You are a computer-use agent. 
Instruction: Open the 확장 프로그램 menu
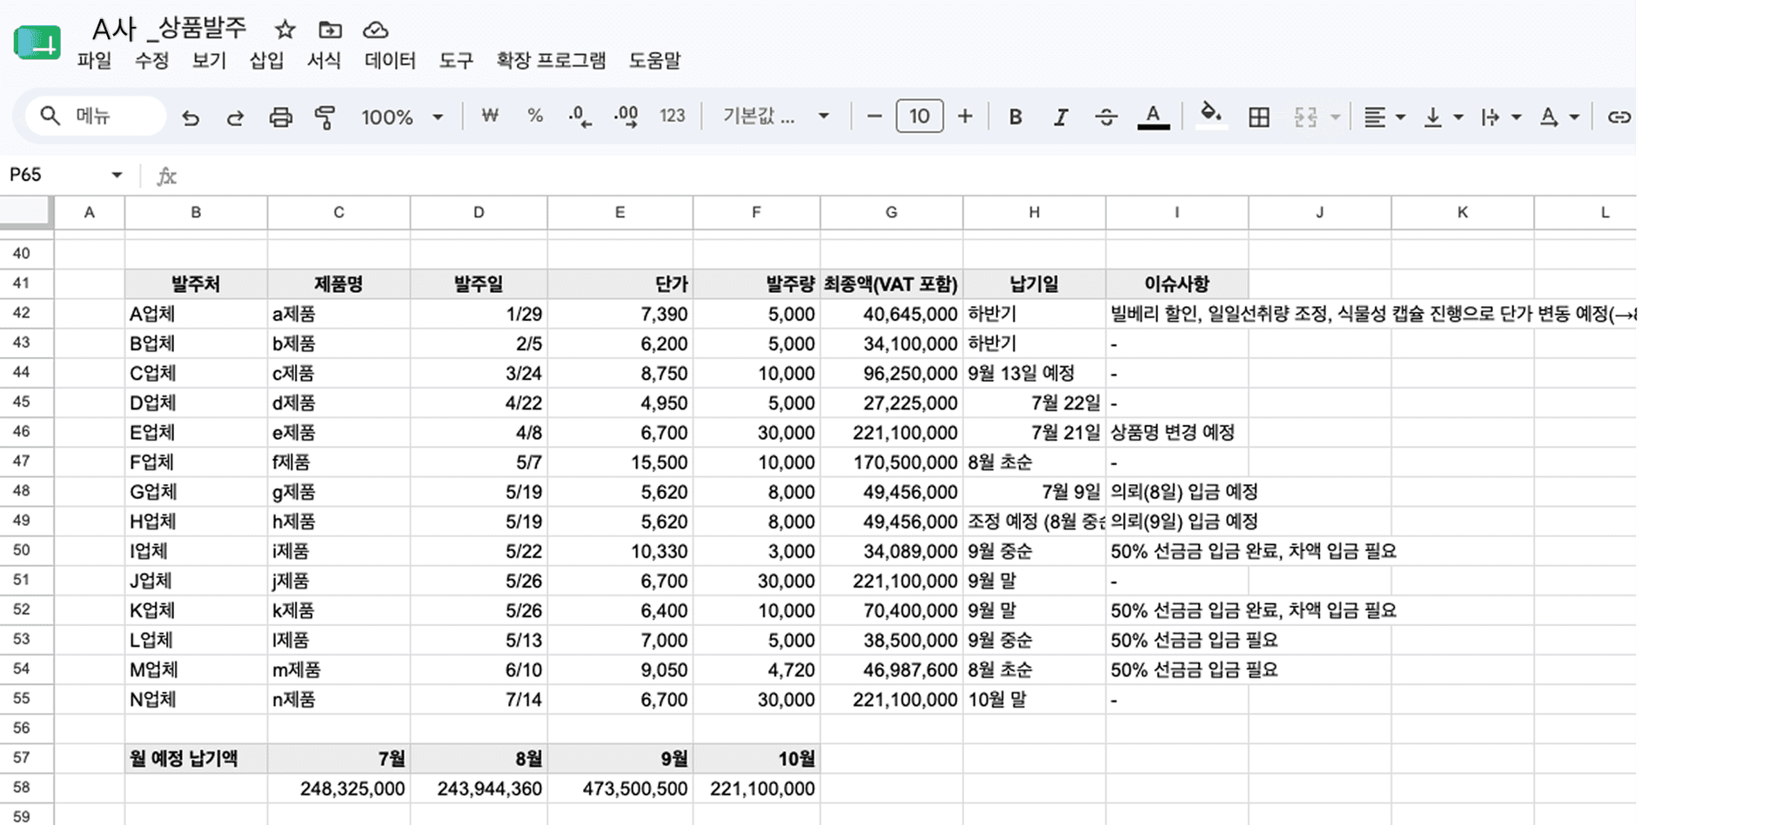[x=551, y=61]
